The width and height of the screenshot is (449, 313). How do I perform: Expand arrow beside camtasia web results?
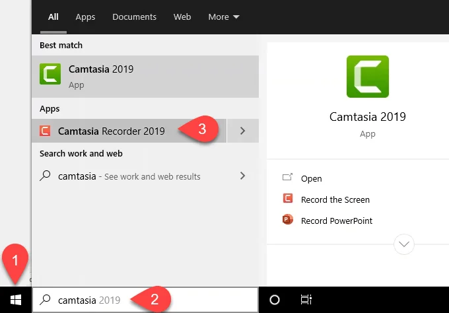click(242, 176)
